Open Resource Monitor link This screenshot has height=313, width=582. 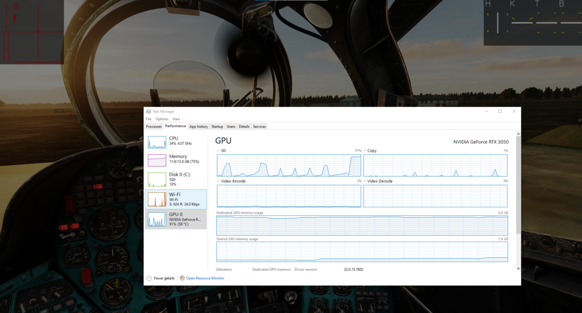[x=205, y=278]
